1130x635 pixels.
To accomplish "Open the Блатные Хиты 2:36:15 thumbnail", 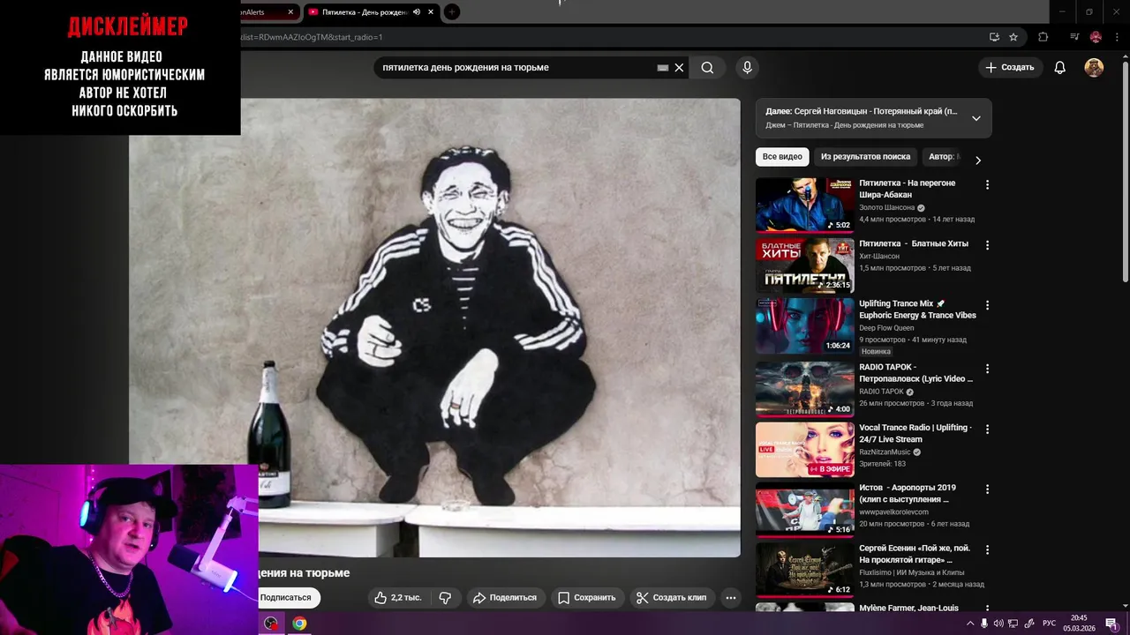I will (x=804, y=265).
